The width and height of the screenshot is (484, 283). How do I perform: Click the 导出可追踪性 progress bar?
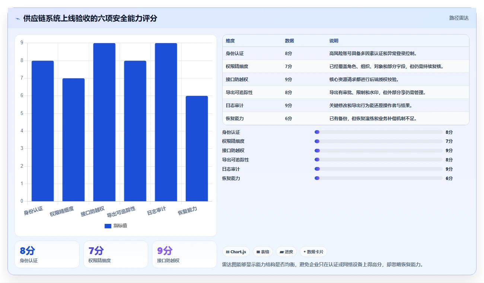pyautogui.click(x=379, y=160)
